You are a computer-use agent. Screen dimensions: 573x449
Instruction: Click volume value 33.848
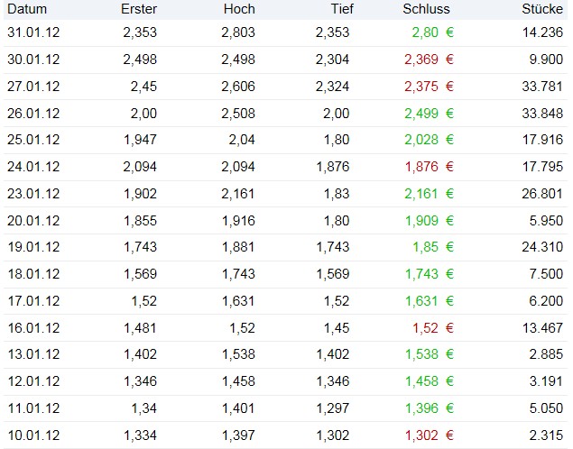pos(544,114)
